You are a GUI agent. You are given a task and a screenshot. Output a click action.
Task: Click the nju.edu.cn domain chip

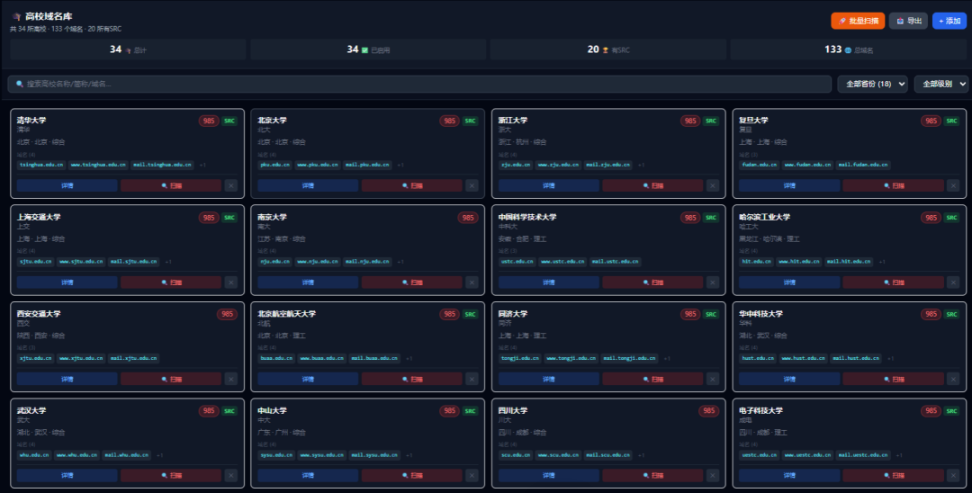(x=274, y=262)
